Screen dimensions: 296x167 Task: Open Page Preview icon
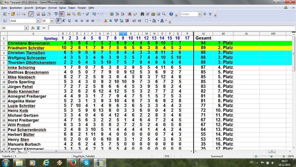(49, 14)
